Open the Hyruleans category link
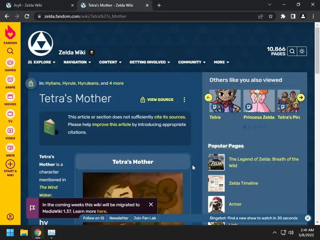Image resolution: width=320 pixels, height=240 pixels. pyautogui.click(x=88, y=83)
